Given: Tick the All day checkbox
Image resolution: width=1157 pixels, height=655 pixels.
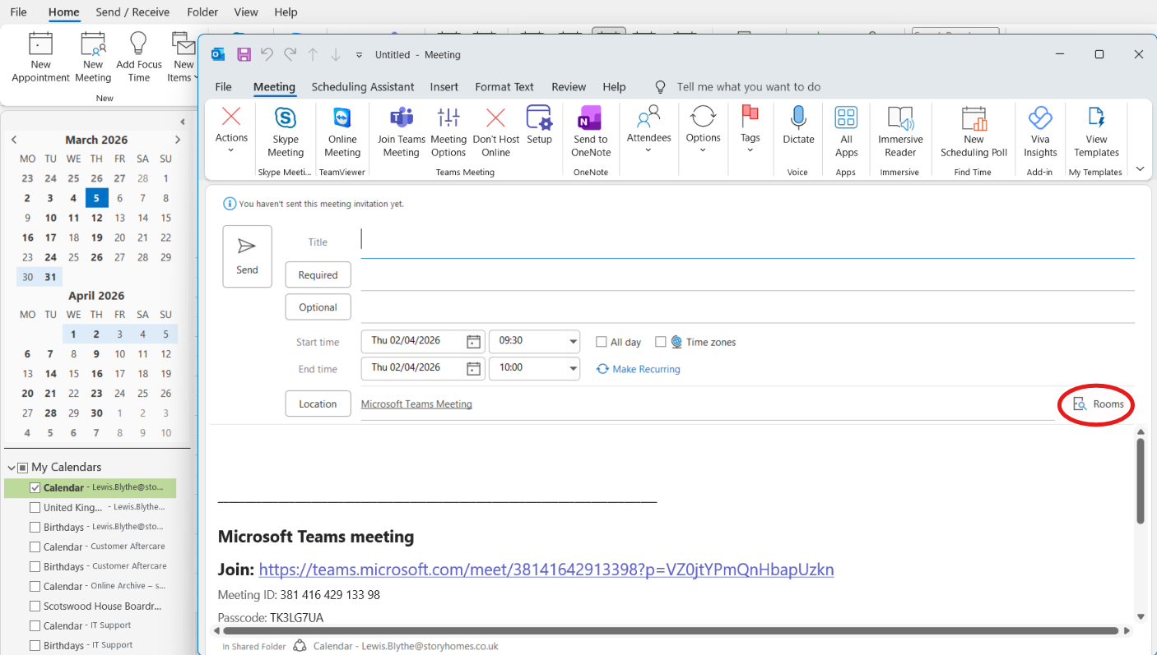Looking at the screenshot, I should (602, 342).
